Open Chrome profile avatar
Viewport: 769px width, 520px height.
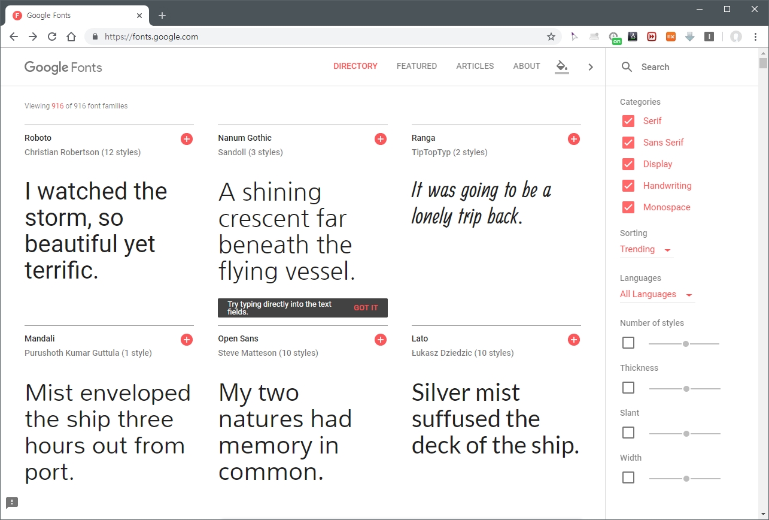[x=736, y=37]
